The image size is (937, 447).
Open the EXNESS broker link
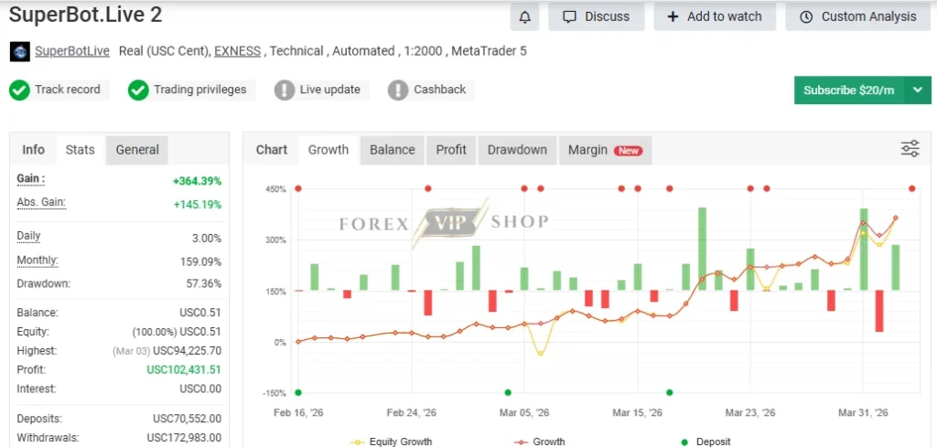[x=237, y=51]
